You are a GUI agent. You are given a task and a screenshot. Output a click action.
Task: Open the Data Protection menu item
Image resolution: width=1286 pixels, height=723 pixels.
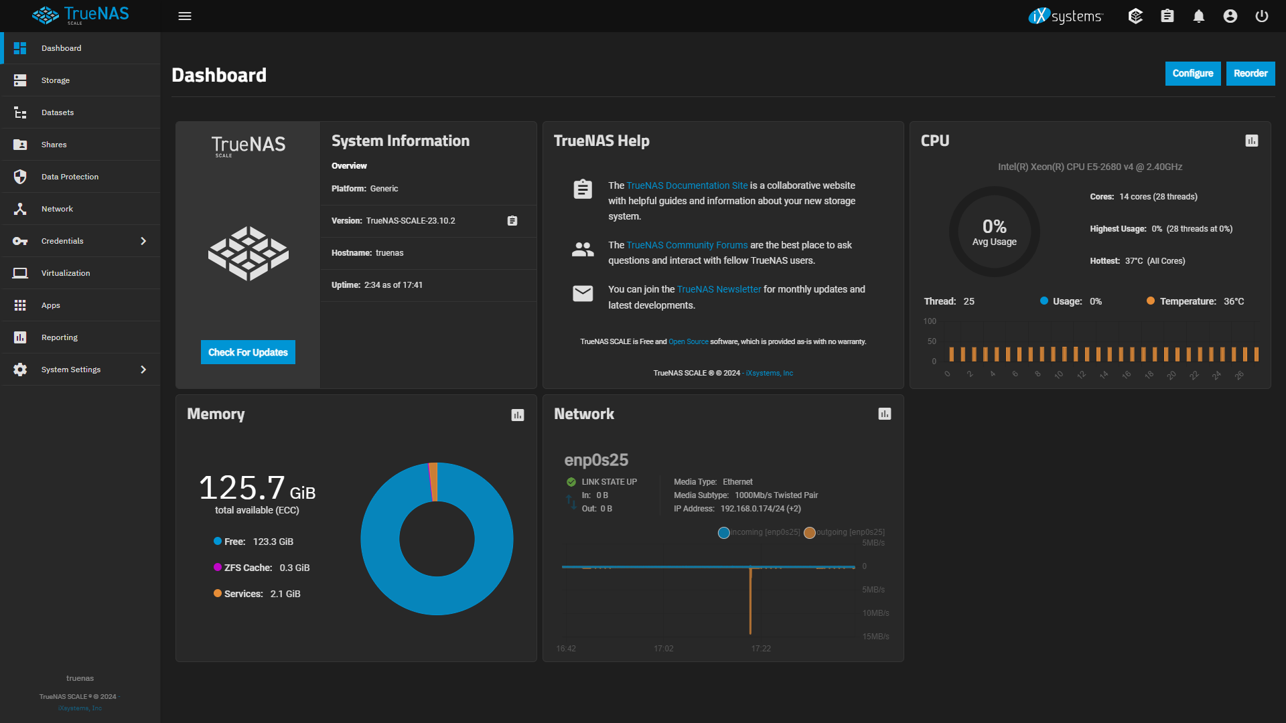(x=80, y=177)
